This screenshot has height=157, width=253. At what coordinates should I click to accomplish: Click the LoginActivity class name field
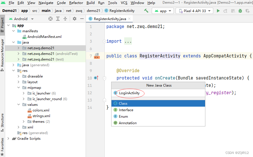tap(158, 93)
